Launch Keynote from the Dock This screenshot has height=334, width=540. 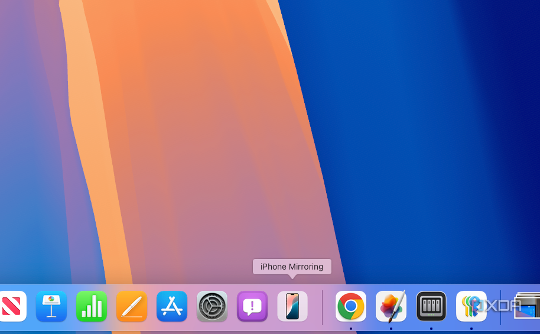tap(51, 306)
